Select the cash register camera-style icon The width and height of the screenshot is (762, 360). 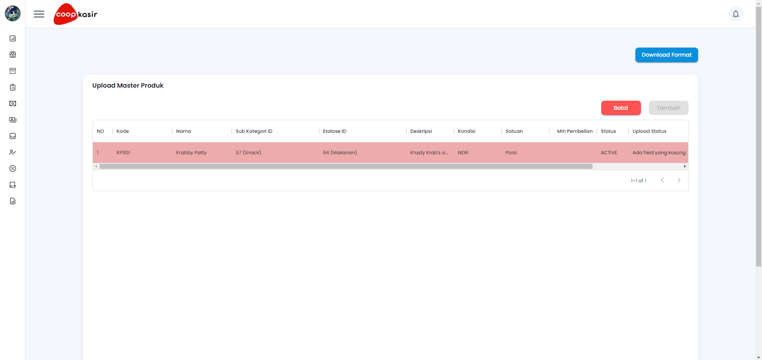pos(13,103)
